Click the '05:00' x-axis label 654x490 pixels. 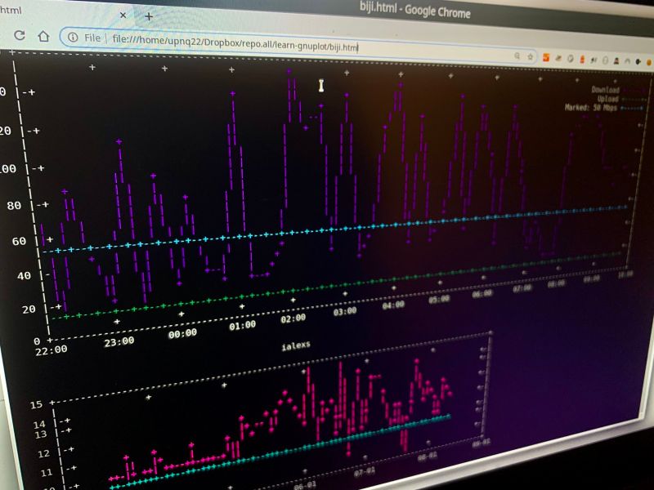tap(439, 299)
